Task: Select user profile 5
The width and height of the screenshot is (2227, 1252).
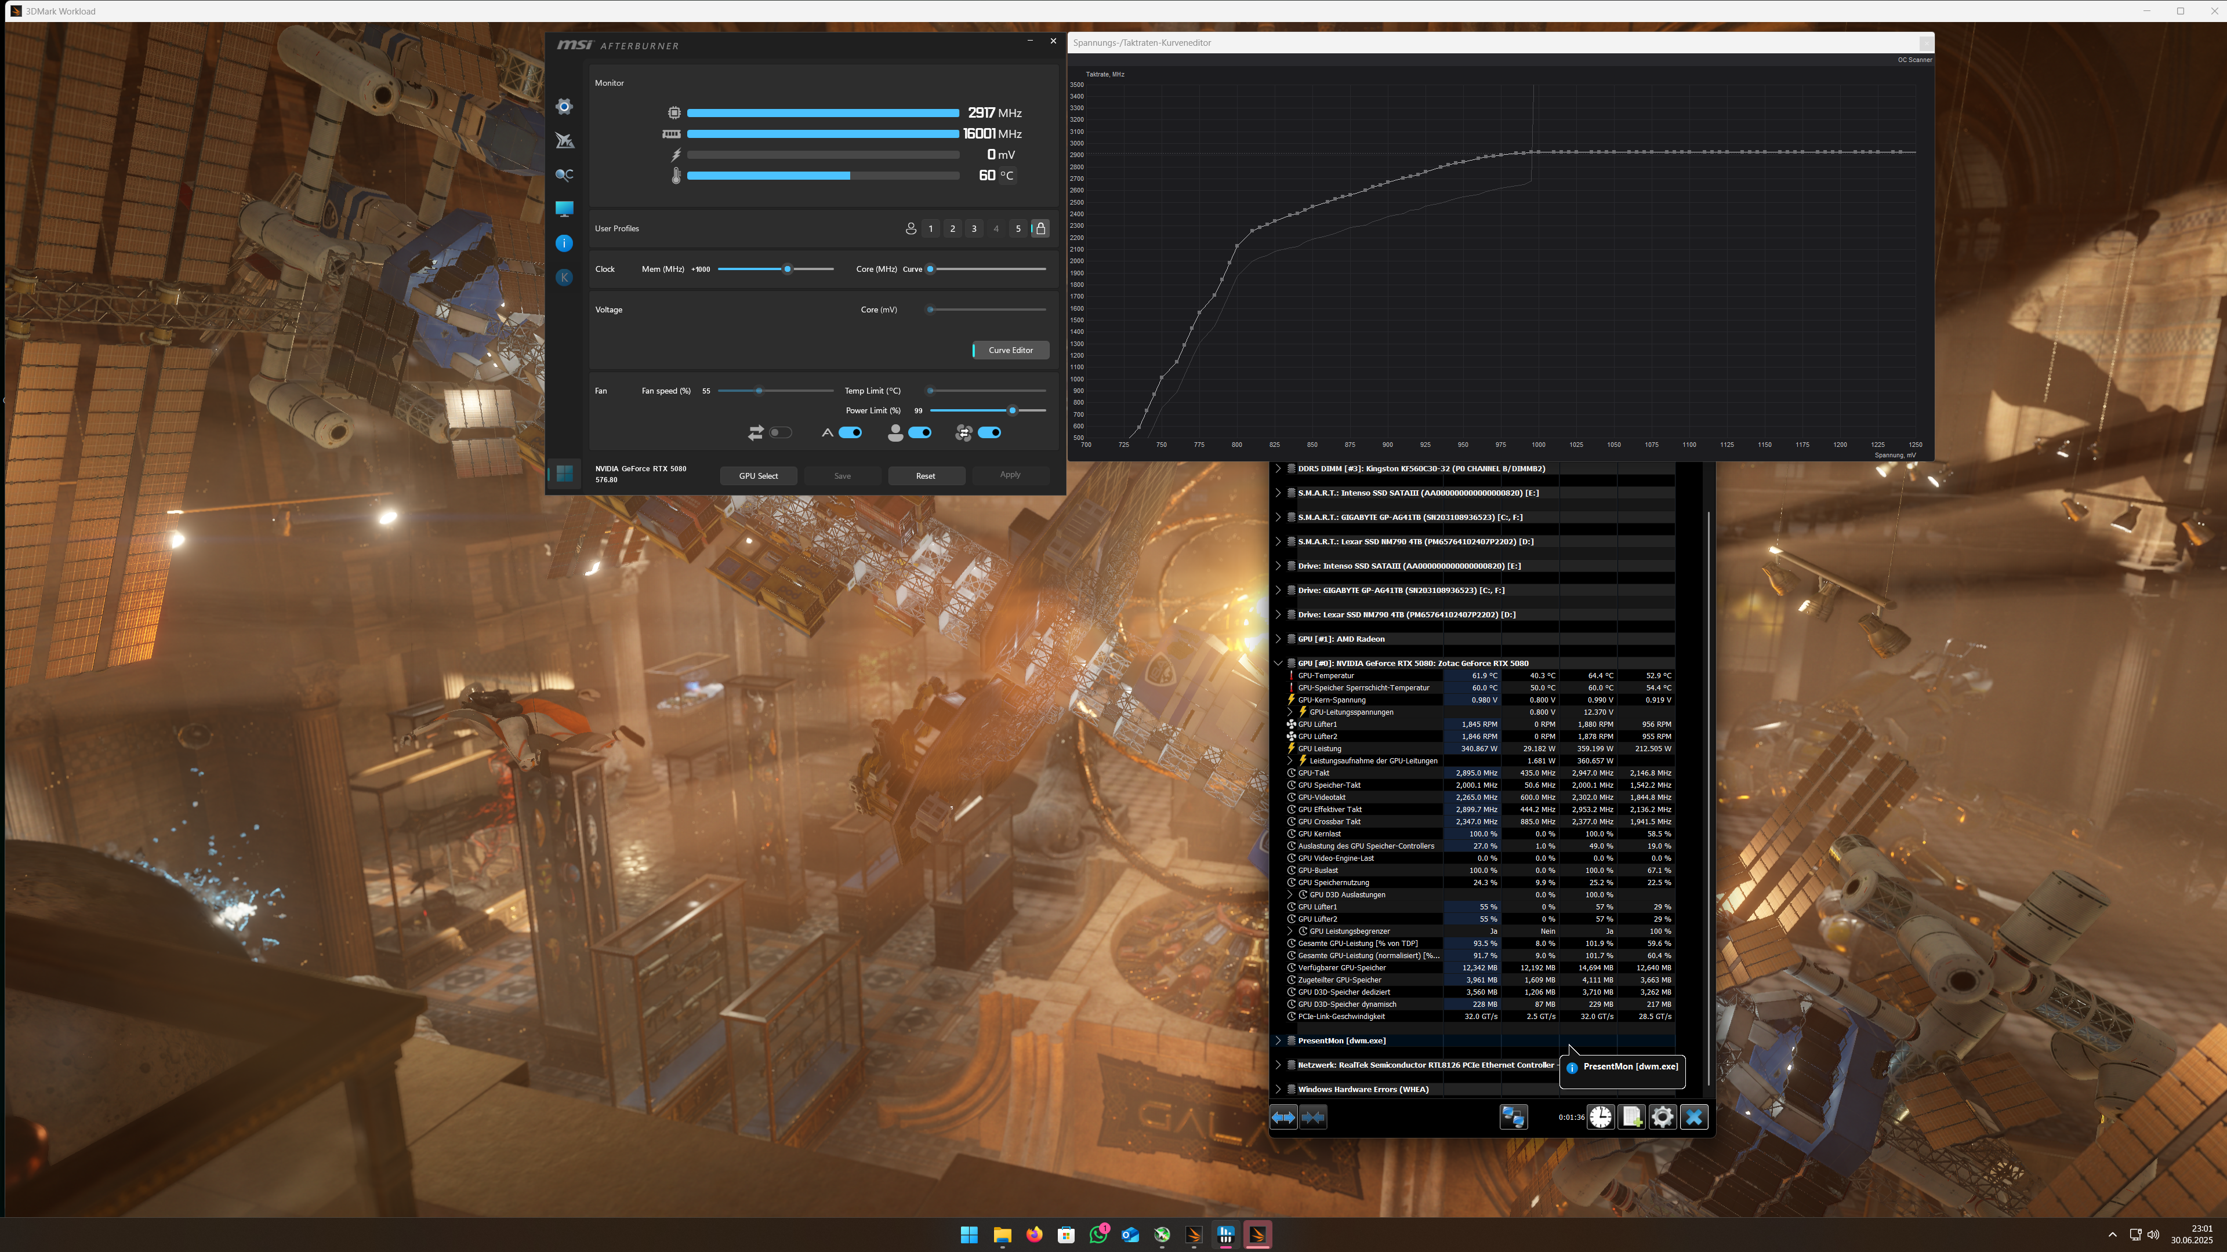Action: [1018, 229]
